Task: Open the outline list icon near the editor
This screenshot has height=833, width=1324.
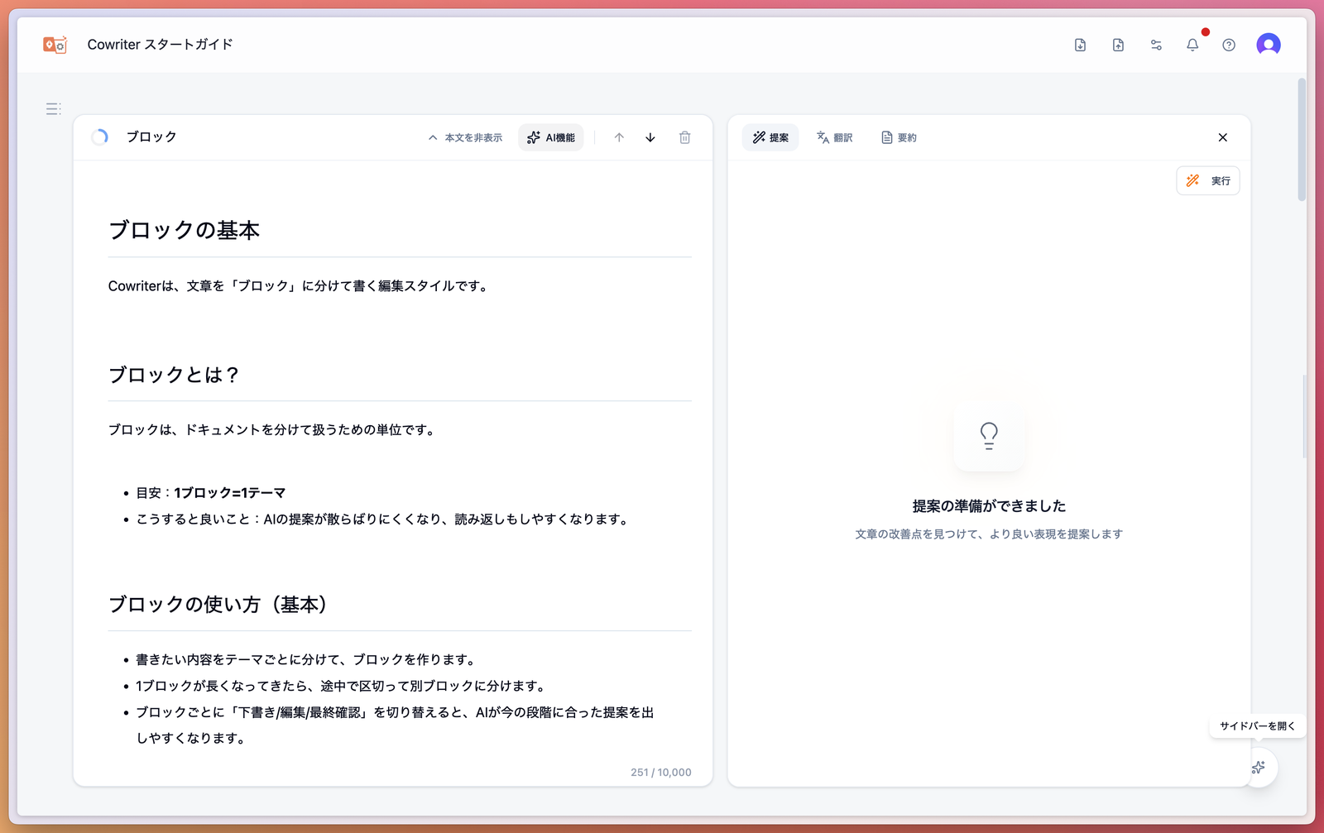Action: [x=53, y=108]
